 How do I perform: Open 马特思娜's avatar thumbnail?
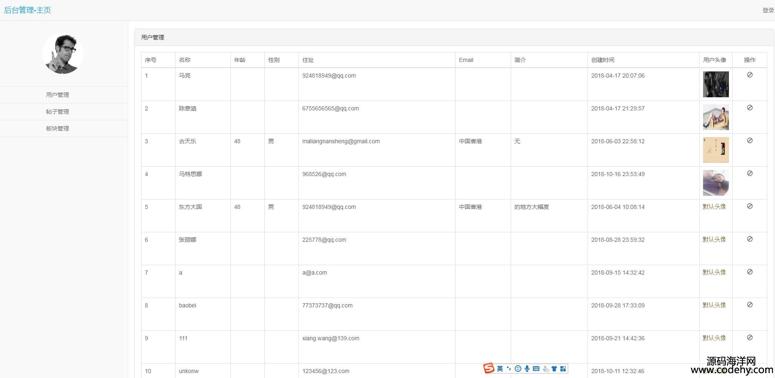(x=716, y=183)
